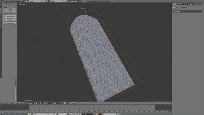Open the 3D View's Select menu

coord(12,103)
